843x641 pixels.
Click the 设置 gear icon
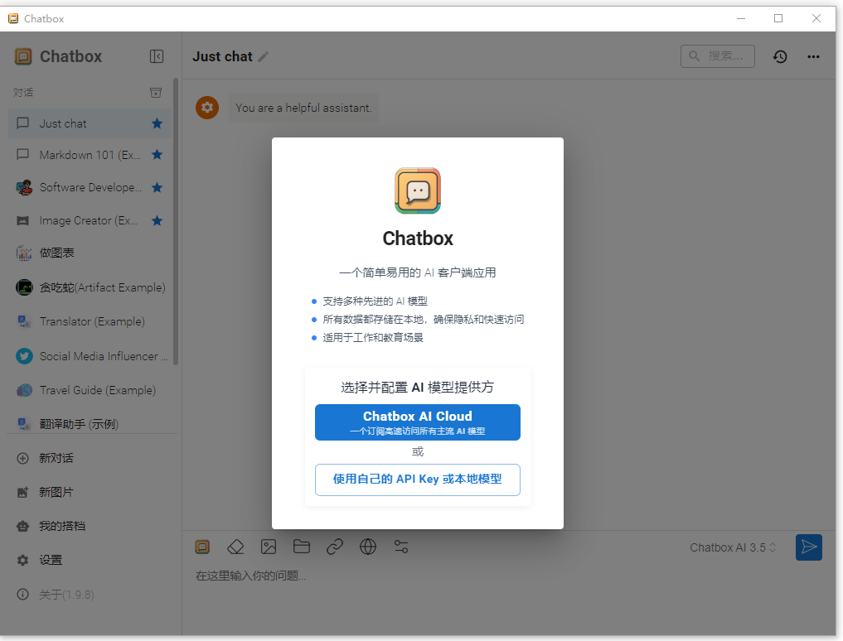22,560
